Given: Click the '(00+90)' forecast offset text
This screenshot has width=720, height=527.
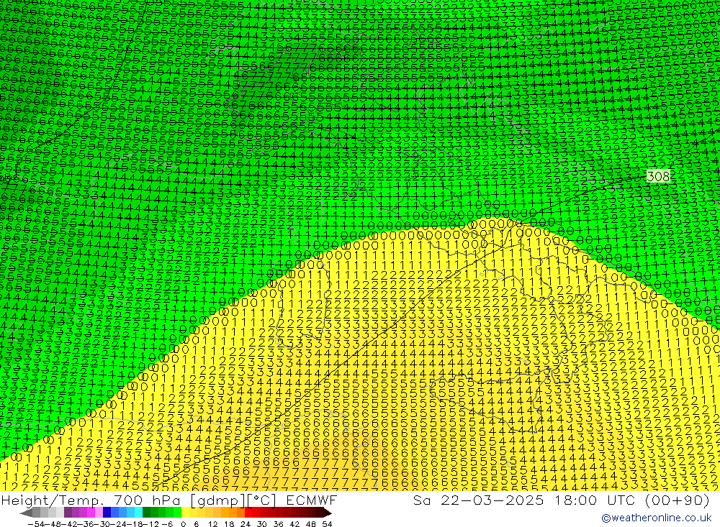Looking at the screenshot, I should pyautogui.click(x=677, y=500).
